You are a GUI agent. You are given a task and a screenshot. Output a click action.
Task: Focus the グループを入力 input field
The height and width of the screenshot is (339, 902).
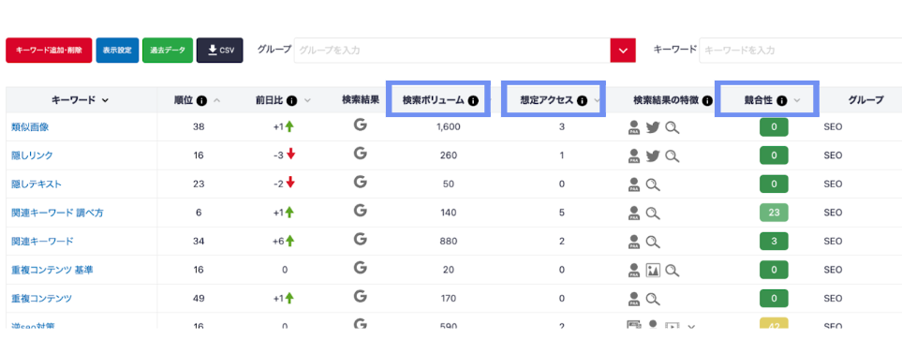click(x=452, y=51)
